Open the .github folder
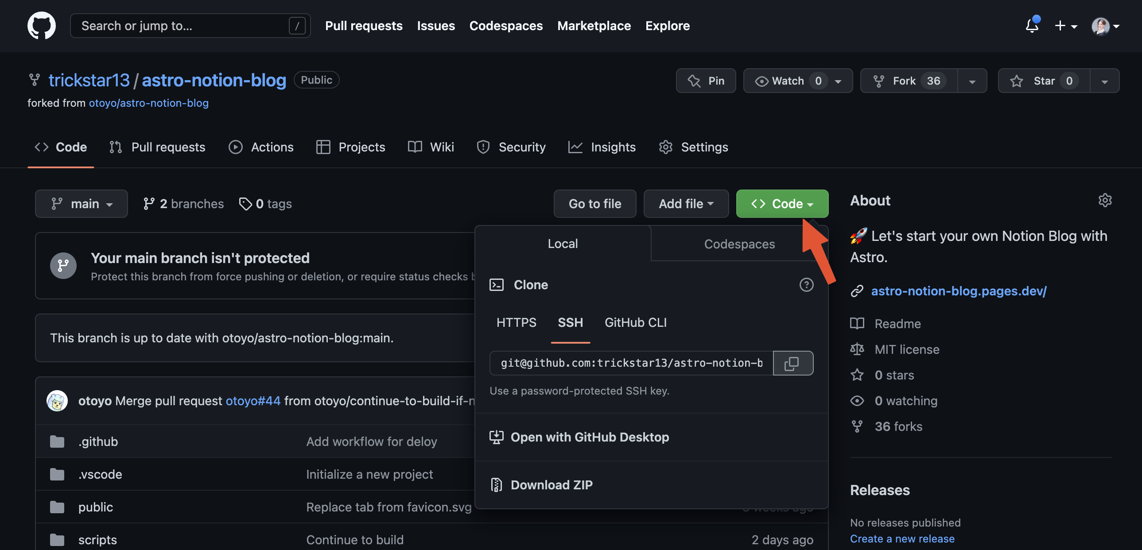 [x=98, y=442]
